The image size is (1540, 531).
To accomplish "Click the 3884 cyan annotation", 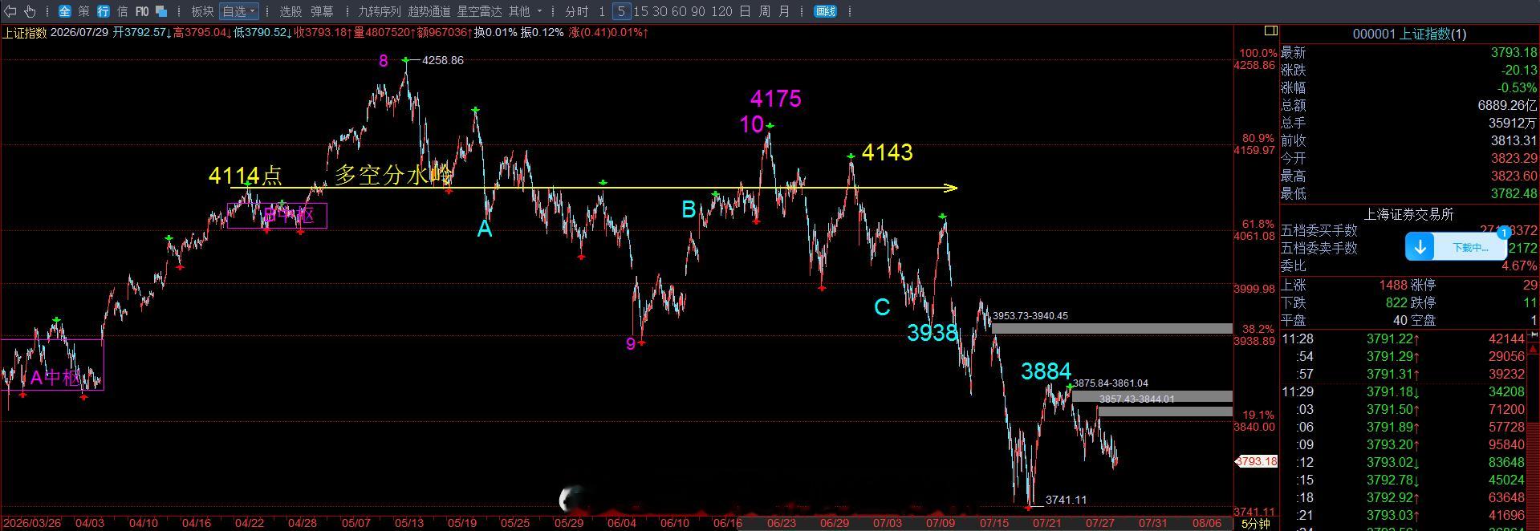I will coord(1046,371).
